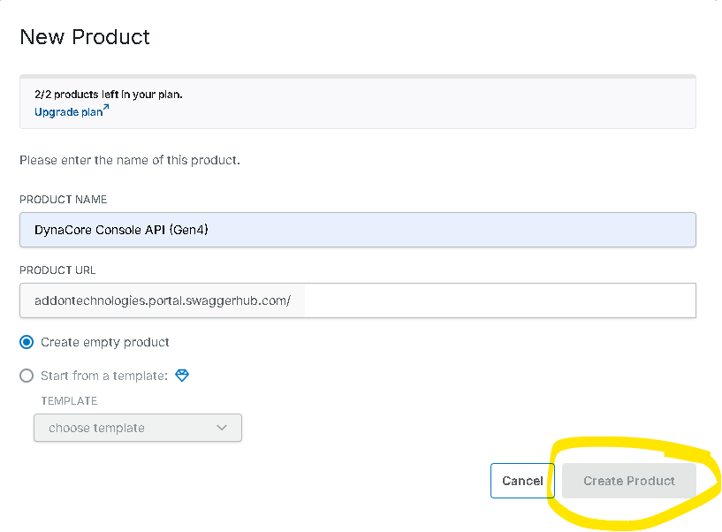
Task: Click the external-link arrow icon beside Upgrade plan
Action: pos(105,110)
